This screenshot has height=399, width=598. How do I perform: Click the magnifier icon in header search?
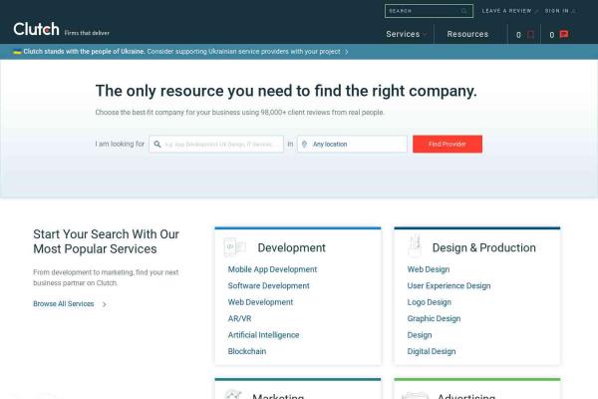tap(463, 11)
